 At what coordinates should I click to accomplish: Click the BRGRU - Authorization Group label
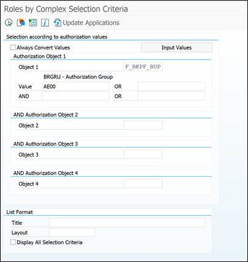tap(78, 77)
